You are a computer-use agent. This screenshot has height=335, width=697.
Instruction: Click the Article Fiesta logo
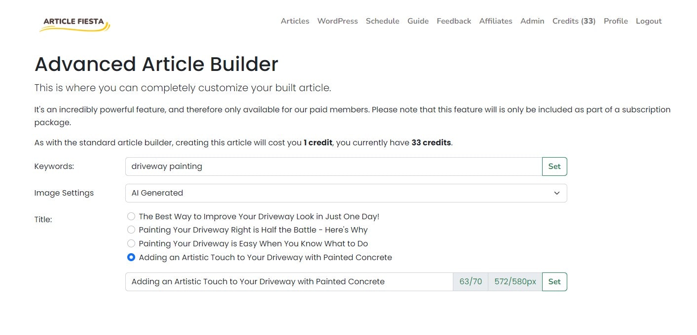point(75,24)
